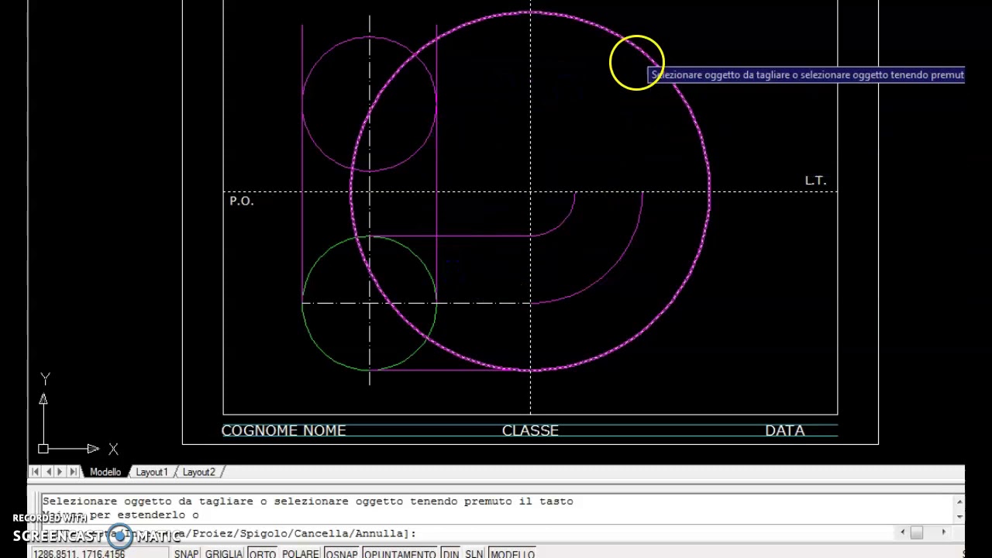
Task: Go to the previous layout tab arrow
Action: click(x=48, y=472)
